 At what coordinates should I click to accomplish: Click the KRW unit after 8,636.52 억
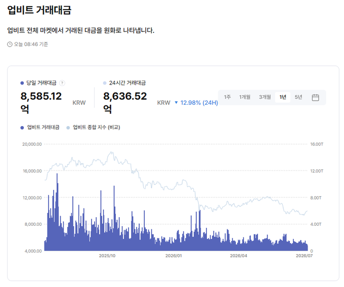coord(164,103)
